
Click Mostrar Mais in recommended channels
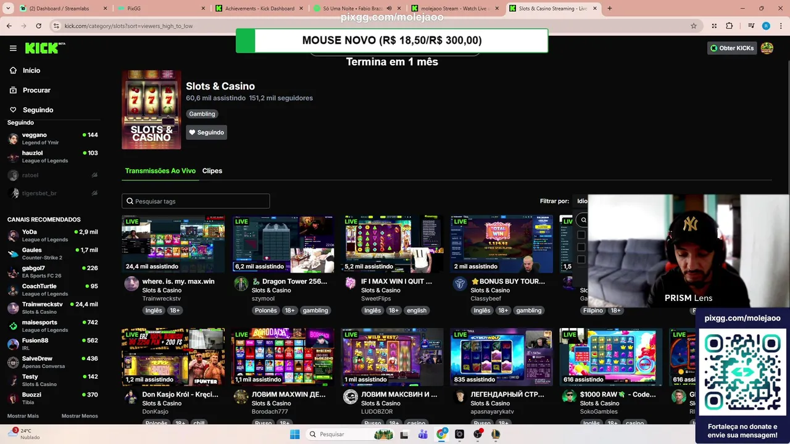(x=23, y=416)
